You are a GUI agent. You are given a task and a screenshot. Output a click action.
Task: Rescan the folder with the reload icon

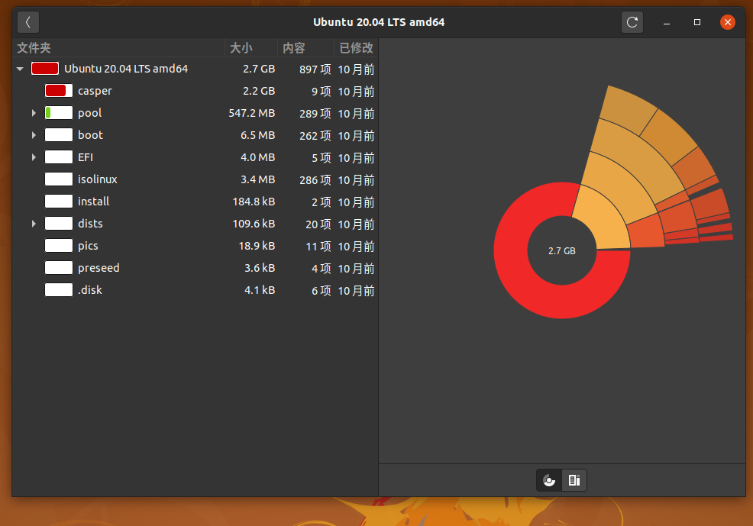tap(632, 22)
